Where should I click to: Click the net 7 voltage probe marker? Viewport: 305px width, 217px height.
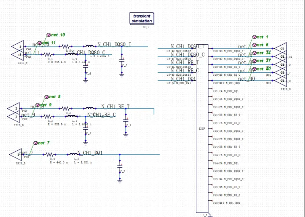pyautogui.click(x=36, y=143)
